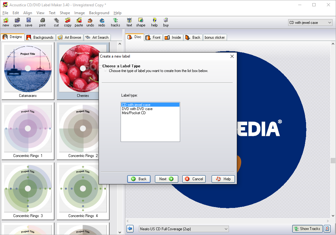Choose the Catamarans design thumbnail

pyautogui.click(x=28, y=71)
